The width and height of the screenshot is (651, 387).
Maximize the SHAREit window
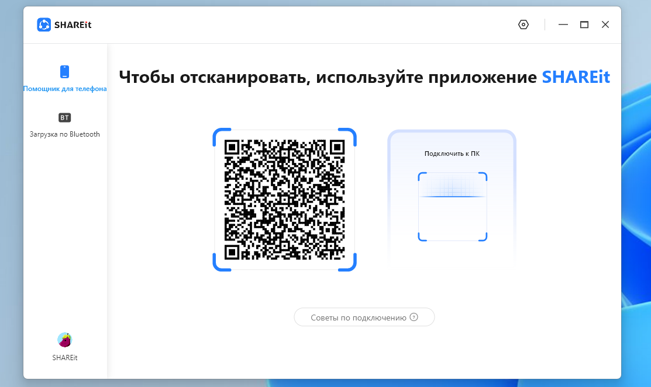point(584,25)
